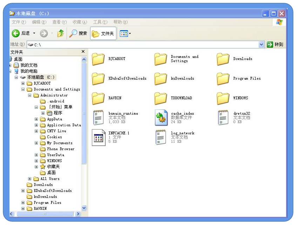Viewport: 298px width, 227px height.
Task: Collapse Documents and Settings tree node
Action: pos(23,89)
